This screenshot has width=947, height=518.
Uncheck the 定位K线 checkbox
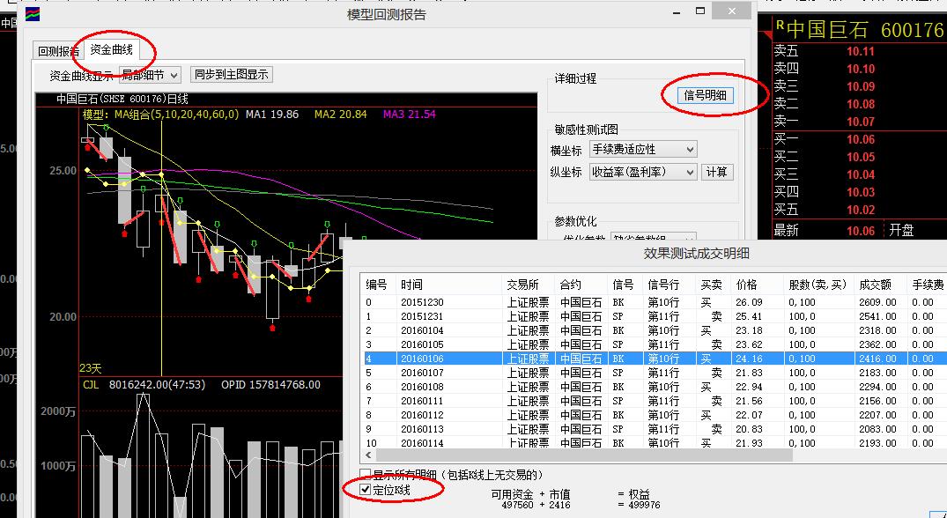coord(366,489)
